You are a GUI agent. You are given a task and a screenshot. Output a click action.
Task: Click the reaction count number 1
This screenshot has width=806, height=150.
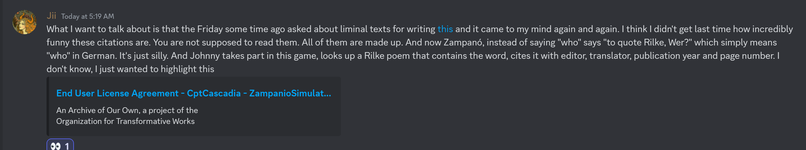pos(67,146)
